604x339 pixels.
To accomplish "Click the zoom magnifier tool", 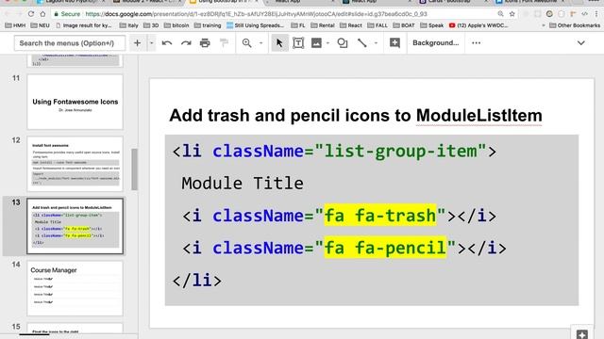I will pyautogui.click(x=247, y=43).
